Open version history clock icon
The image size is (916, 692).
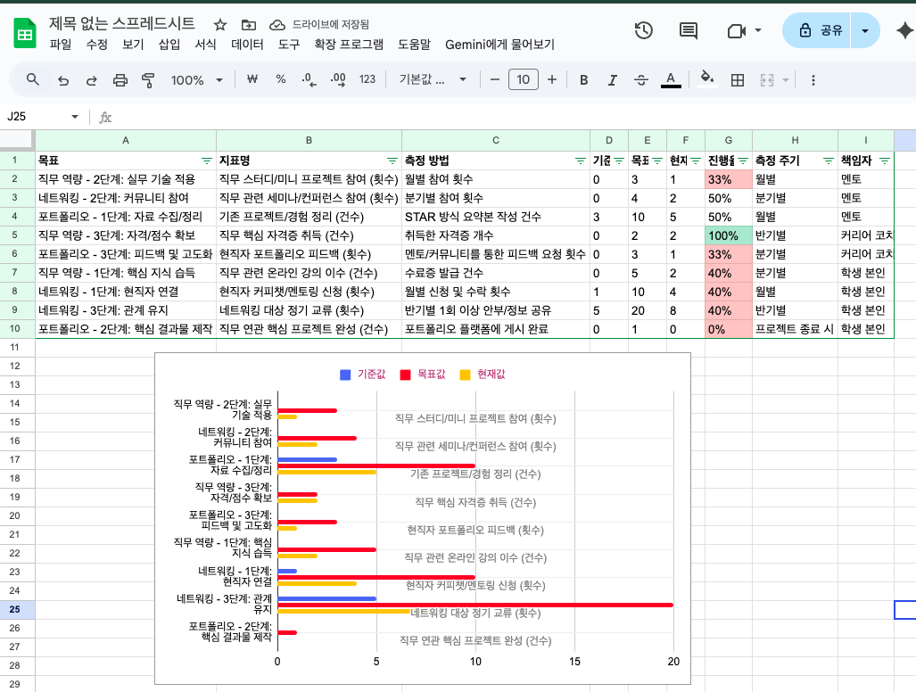643,30
